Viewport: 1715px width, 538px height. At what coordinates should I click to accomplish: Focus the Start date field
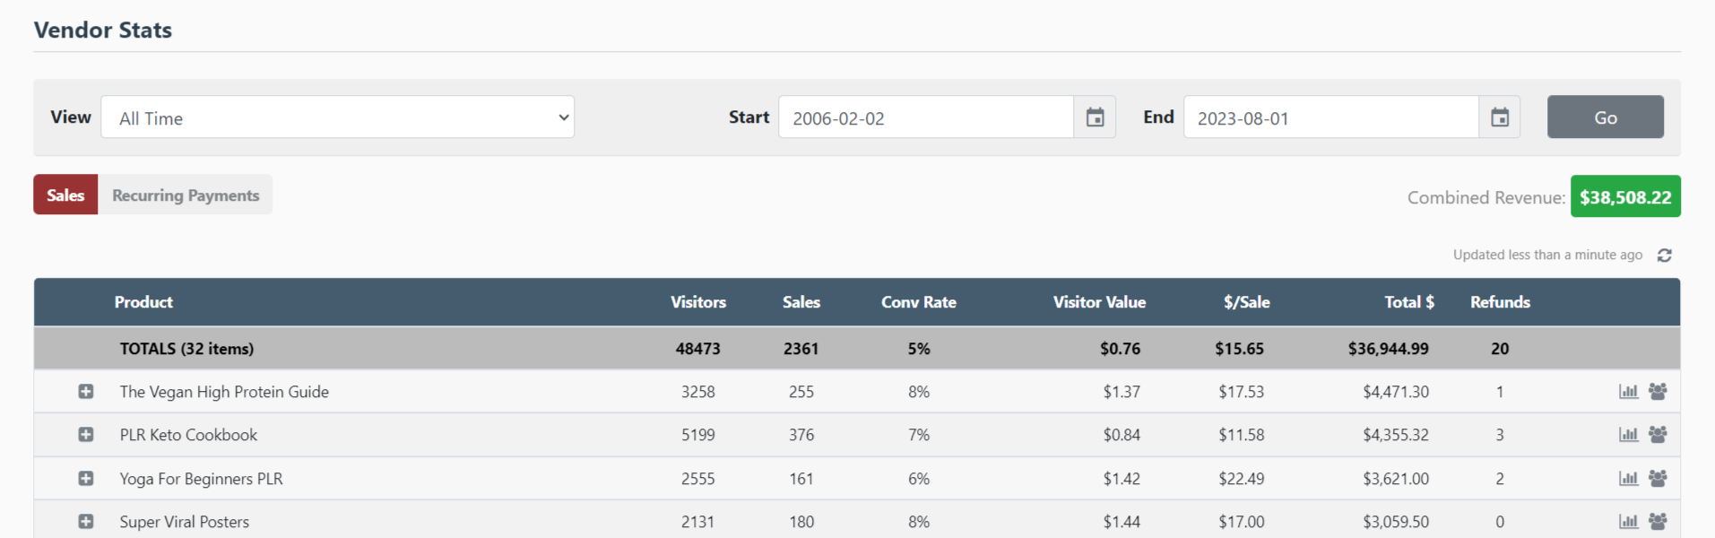926,117
